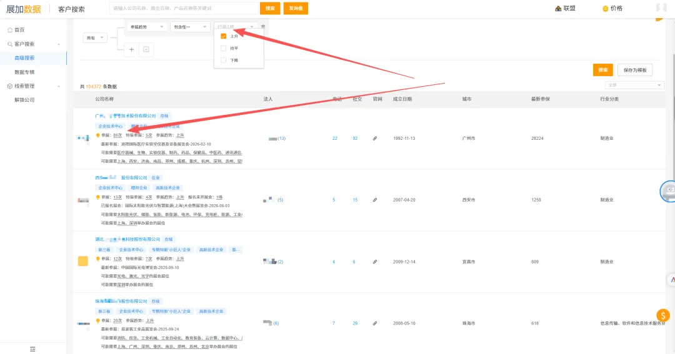Click 公司名称 column header
The height and width of the screenshot is (354, 675).
104,99
